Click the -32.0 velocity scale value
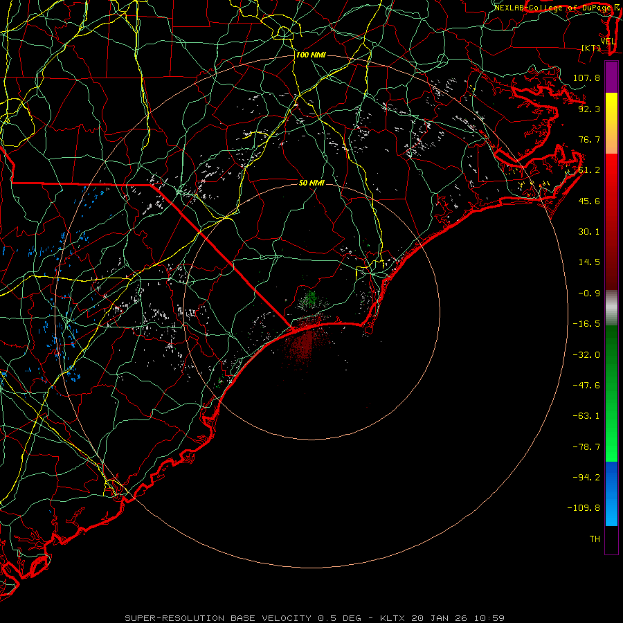Screen dimensions: 623x623 coord(586,355)
